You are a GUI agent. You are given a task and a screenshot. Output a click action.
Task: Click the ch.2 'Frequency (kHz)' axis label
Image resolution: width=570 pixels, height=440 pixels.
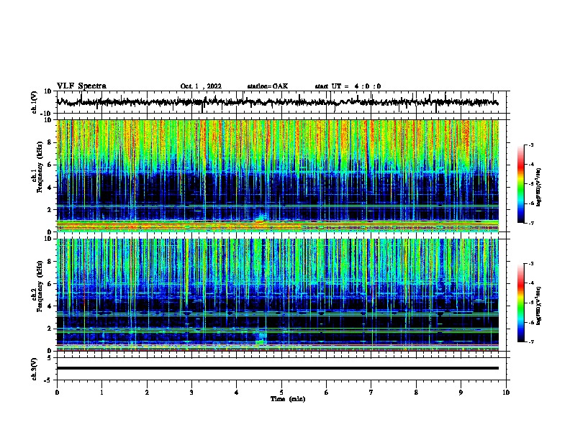[40, 286]
